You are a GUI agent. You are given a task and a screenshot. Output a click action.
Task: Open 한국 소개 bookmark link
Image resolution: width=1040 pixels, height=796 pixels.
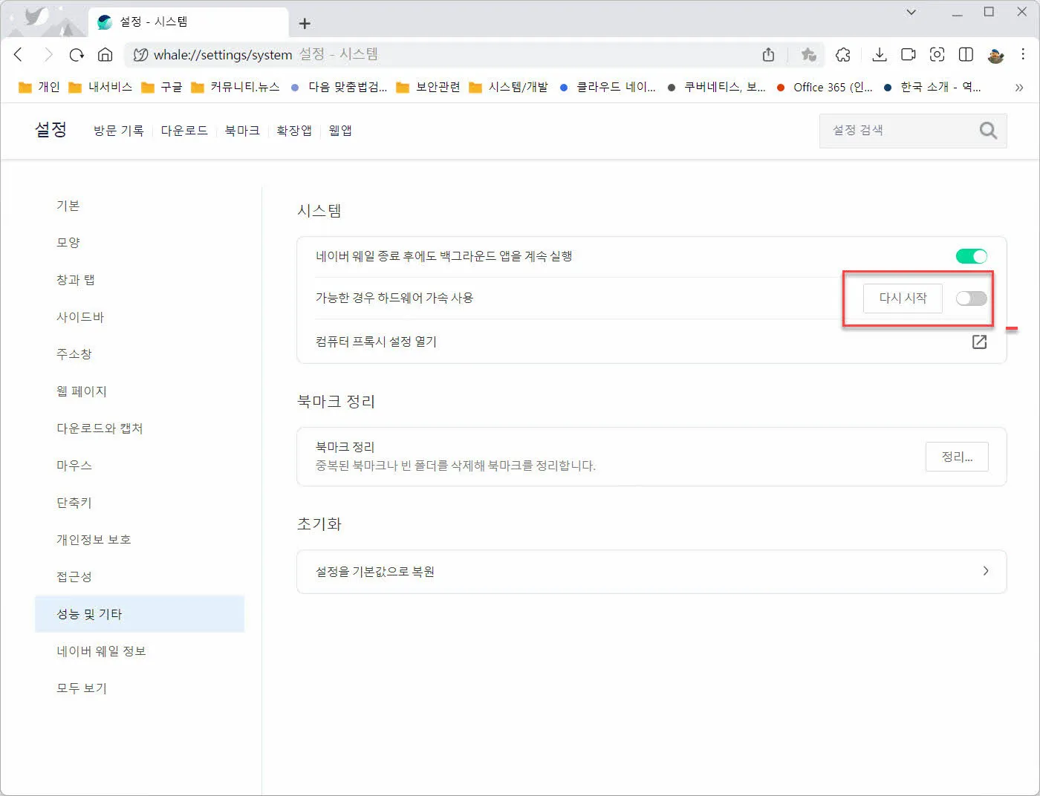[932, 87]
